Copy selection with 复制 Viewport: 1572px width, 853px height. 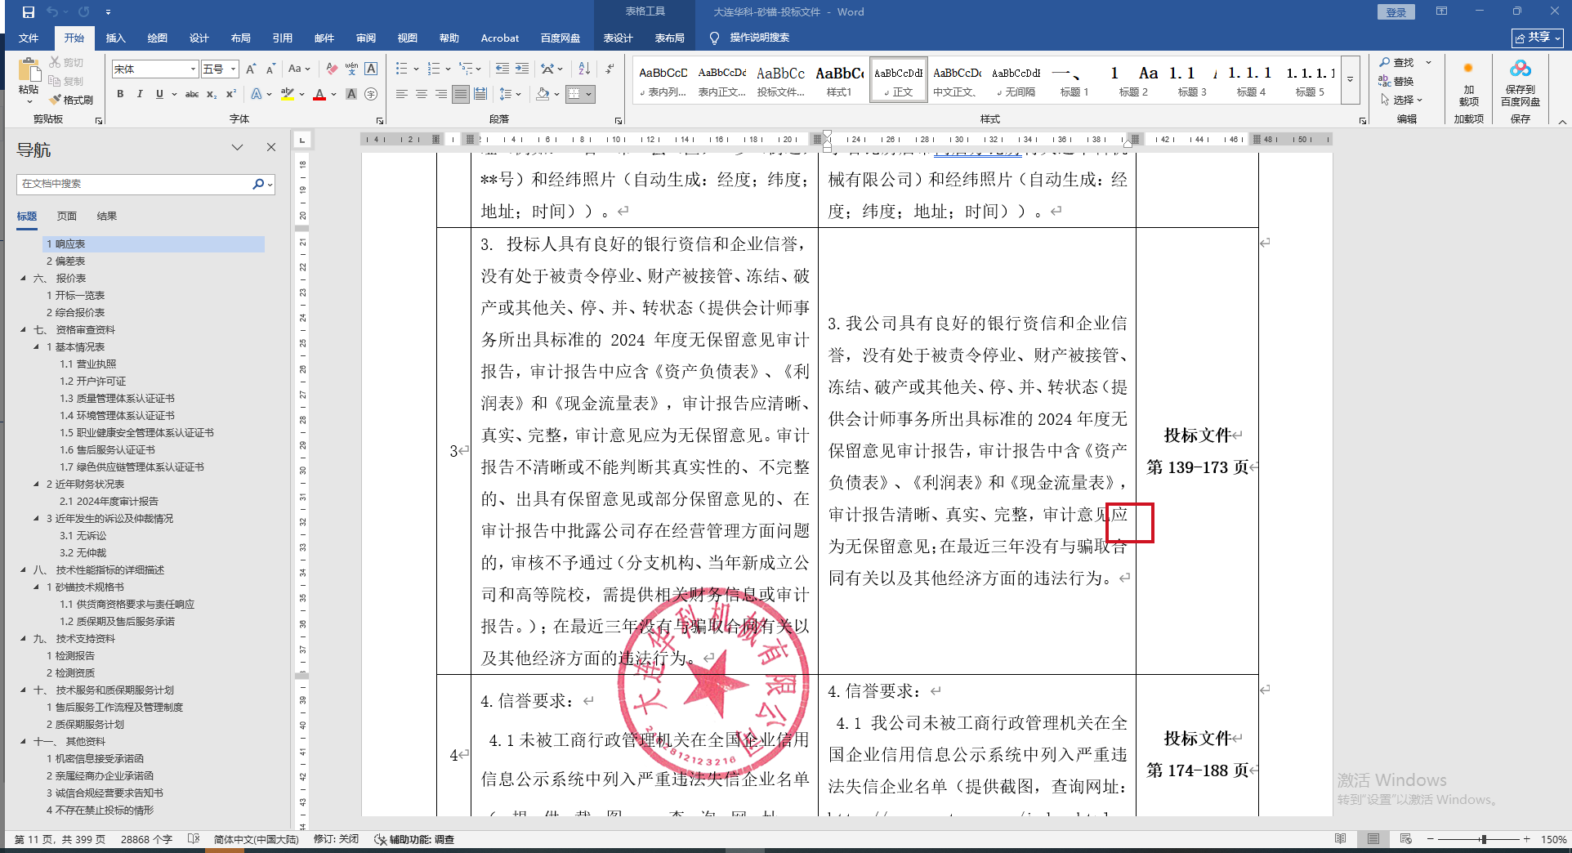[x=66, y=81]
